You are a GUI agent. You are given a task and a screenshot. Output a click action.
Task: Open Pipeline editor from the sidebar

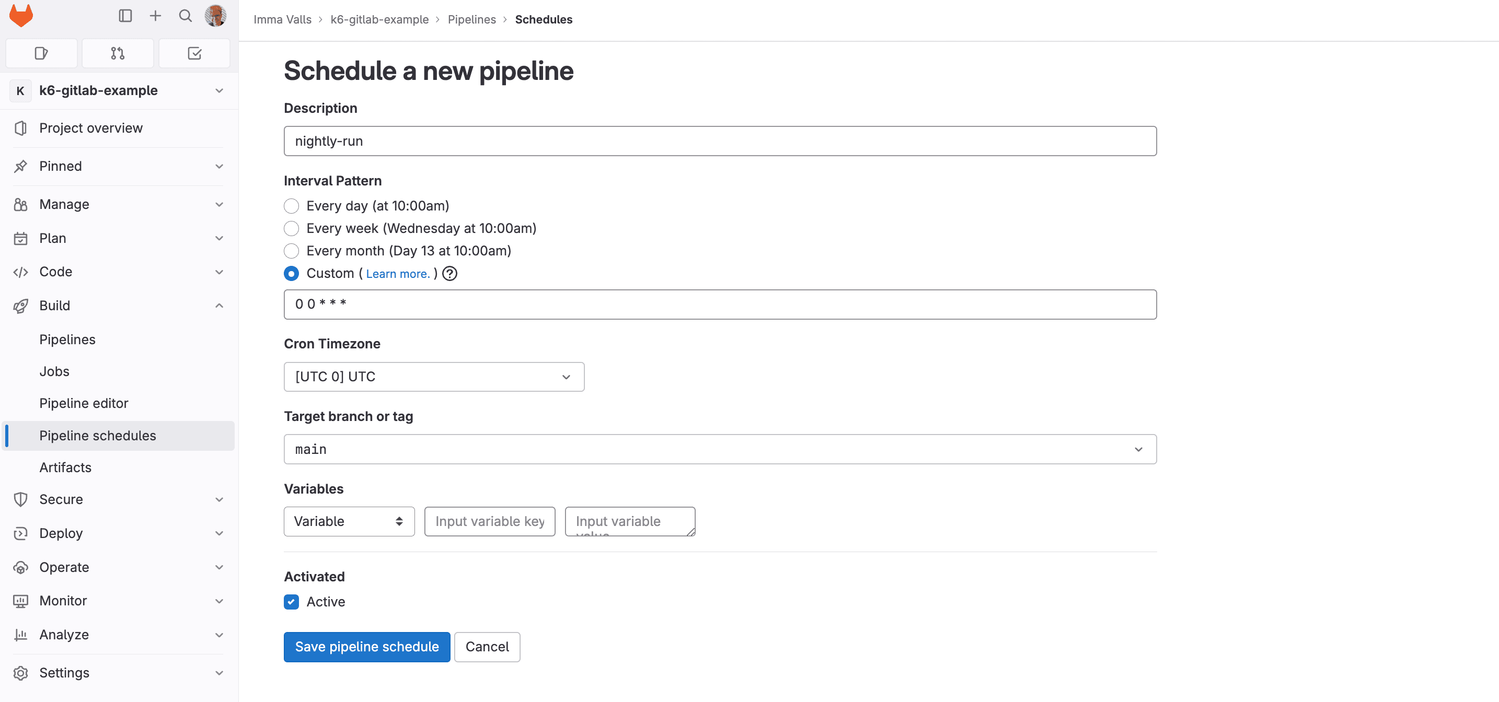pyautogui.click(x=84, y=403)
